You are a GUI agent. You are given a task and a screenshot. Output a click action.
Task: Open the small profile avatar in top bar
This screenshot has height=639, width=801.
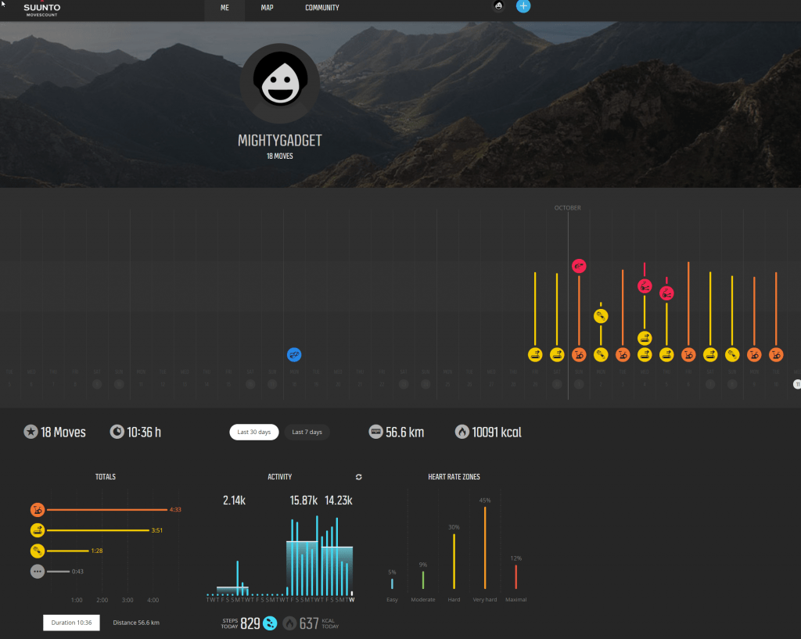[498, 6]
